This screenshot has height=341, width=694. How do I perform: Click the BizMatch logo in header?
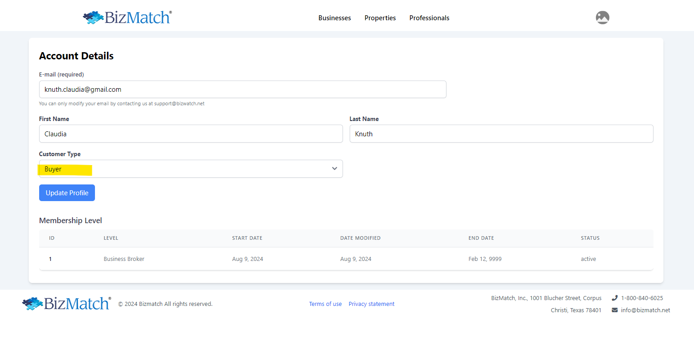[127, 18]
